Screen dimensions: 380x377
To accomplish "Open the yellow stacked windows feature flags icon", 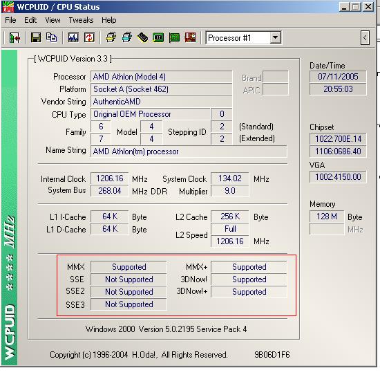I will [111, 37].
